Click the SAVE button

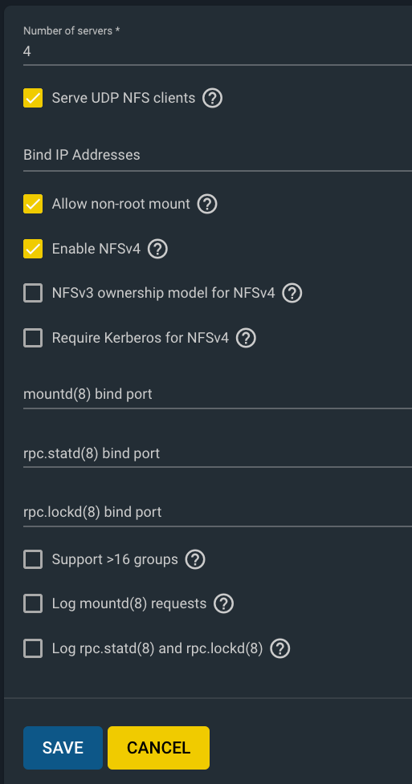pyautogui.click(x=63, y=748)
